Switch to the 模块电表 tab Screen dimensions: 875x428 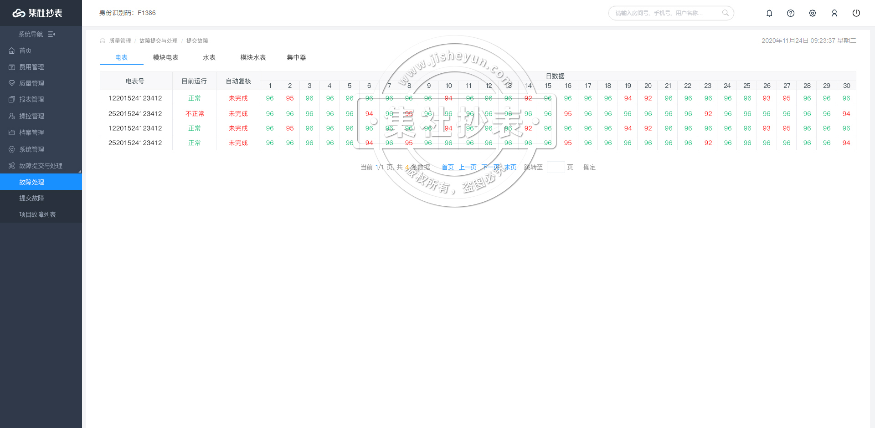[165, 57]
